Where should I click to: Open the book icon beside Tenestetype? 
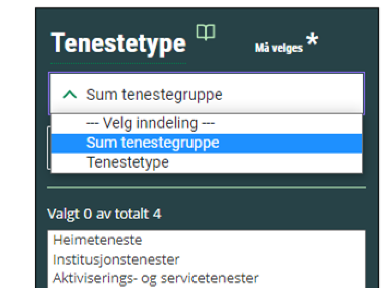[x=206, y=32]
